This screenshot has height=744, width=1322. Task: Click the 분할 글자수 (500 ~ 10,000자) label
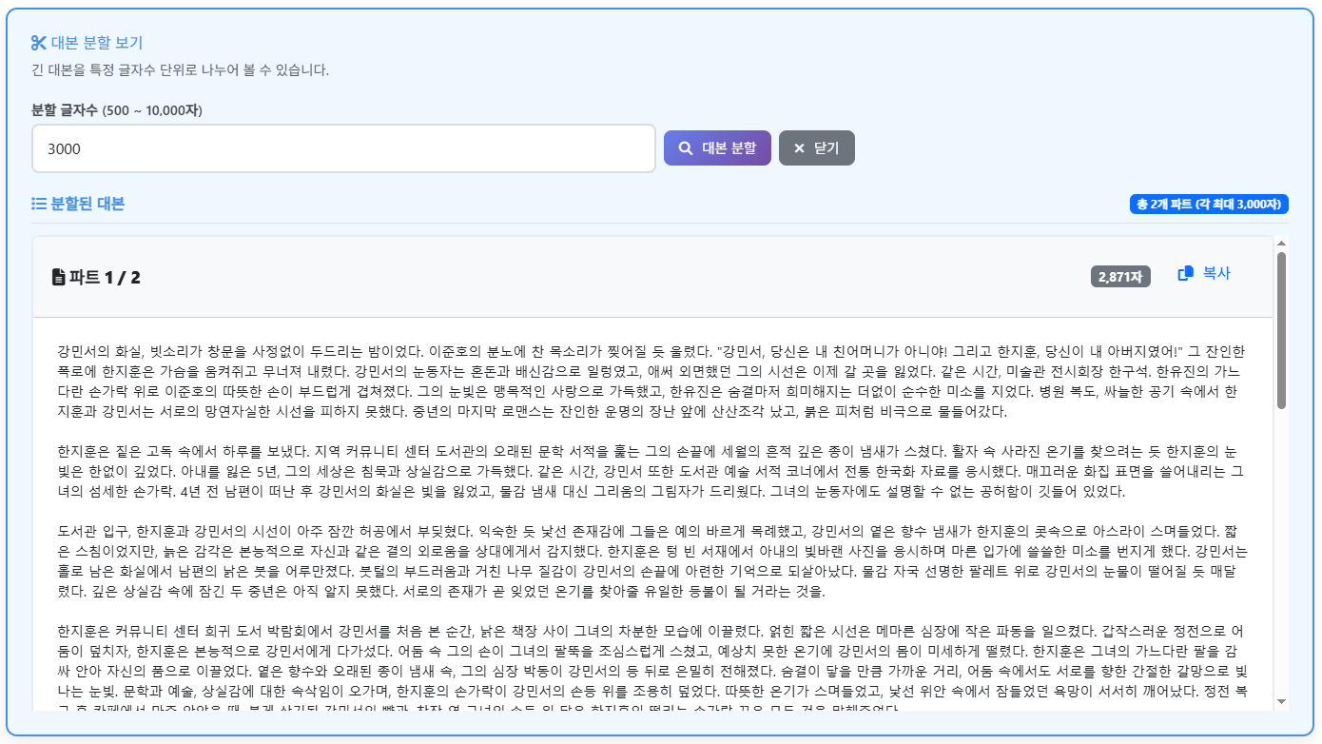pos(117,110)
